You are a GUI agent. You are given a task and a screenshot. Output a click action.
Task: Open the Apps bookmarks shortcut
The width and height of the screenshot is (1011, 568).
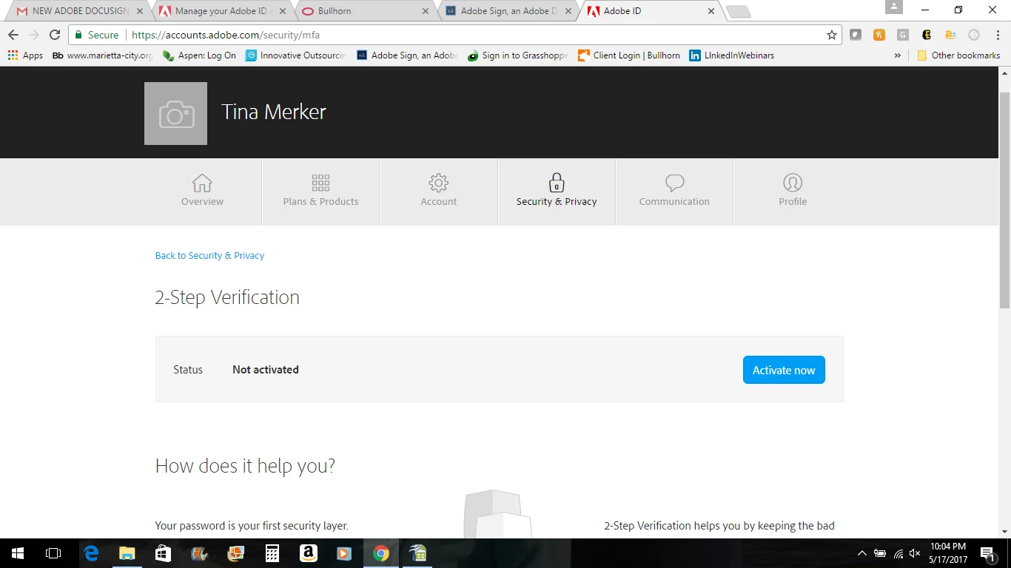(x=25, y=55)
